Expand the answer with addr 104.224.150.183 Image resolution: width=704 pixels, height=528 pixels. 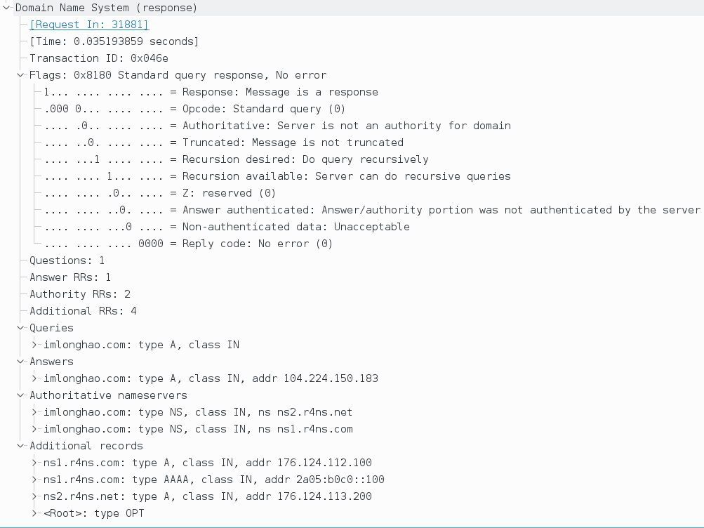pyautogui.click(x=35, y=378)
